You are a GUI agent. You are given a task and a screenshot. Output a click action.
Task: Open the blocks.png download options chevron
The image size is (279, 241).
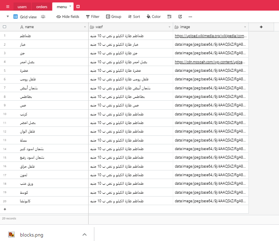click(x=85, y=234)
